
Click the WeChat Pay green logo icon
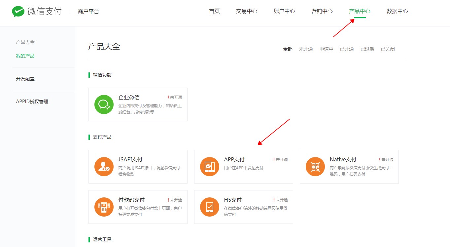[18, 11]
